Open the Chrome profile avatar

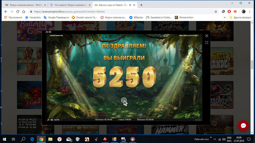[243, 12]
